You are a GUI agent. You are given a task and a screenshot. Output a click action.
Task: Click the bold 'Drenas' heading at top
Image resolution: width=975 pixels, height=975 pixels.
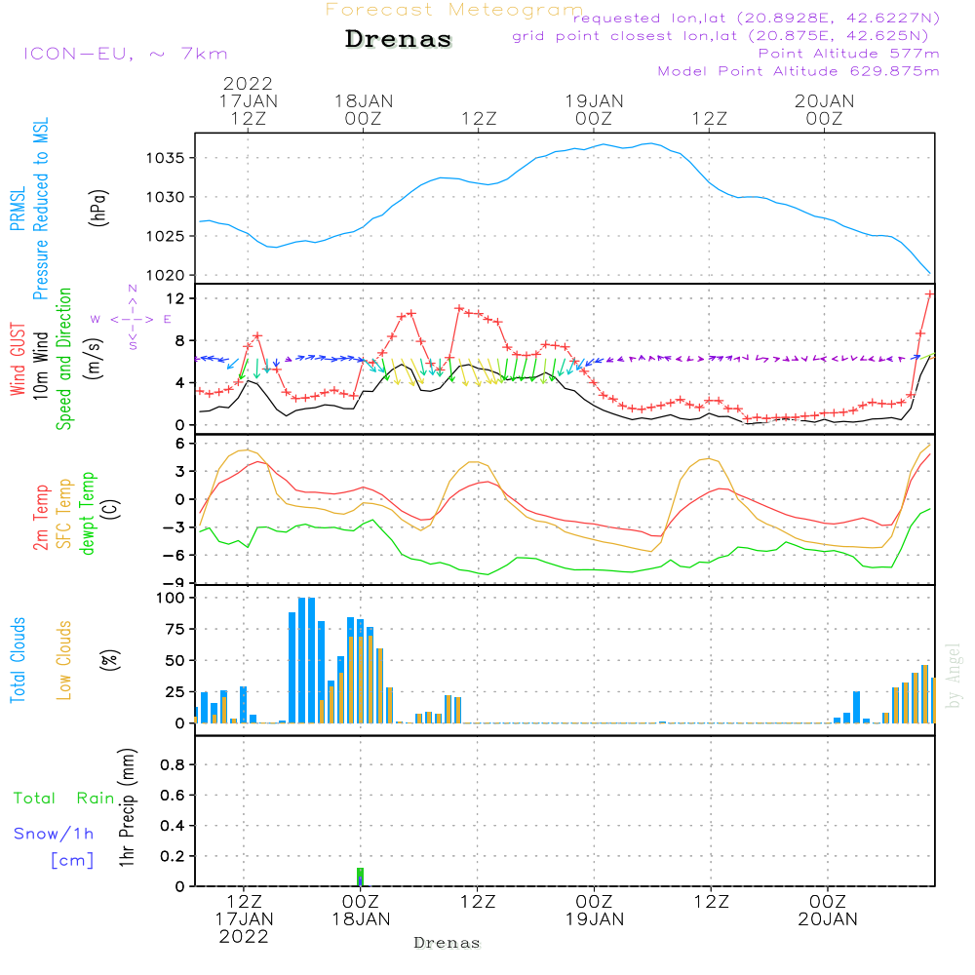point(399,39)
